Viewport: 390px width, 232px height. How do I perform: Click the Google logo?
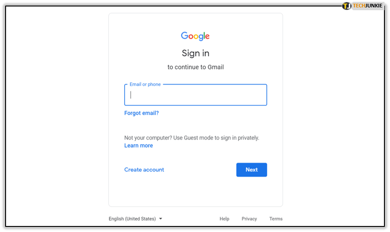195,36
